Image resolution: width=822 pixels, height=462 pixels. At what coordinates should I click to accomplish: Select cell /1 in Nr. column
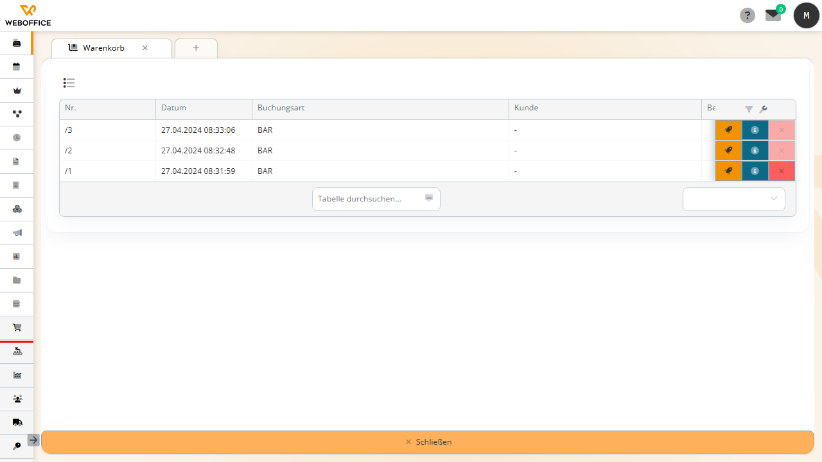tap(107, 171)
